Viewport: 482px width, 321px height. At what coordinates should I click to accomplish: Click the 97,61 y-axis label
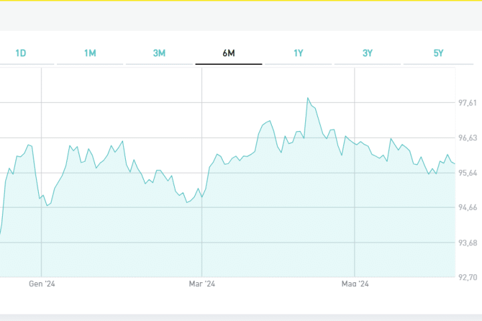click(467, 103)
